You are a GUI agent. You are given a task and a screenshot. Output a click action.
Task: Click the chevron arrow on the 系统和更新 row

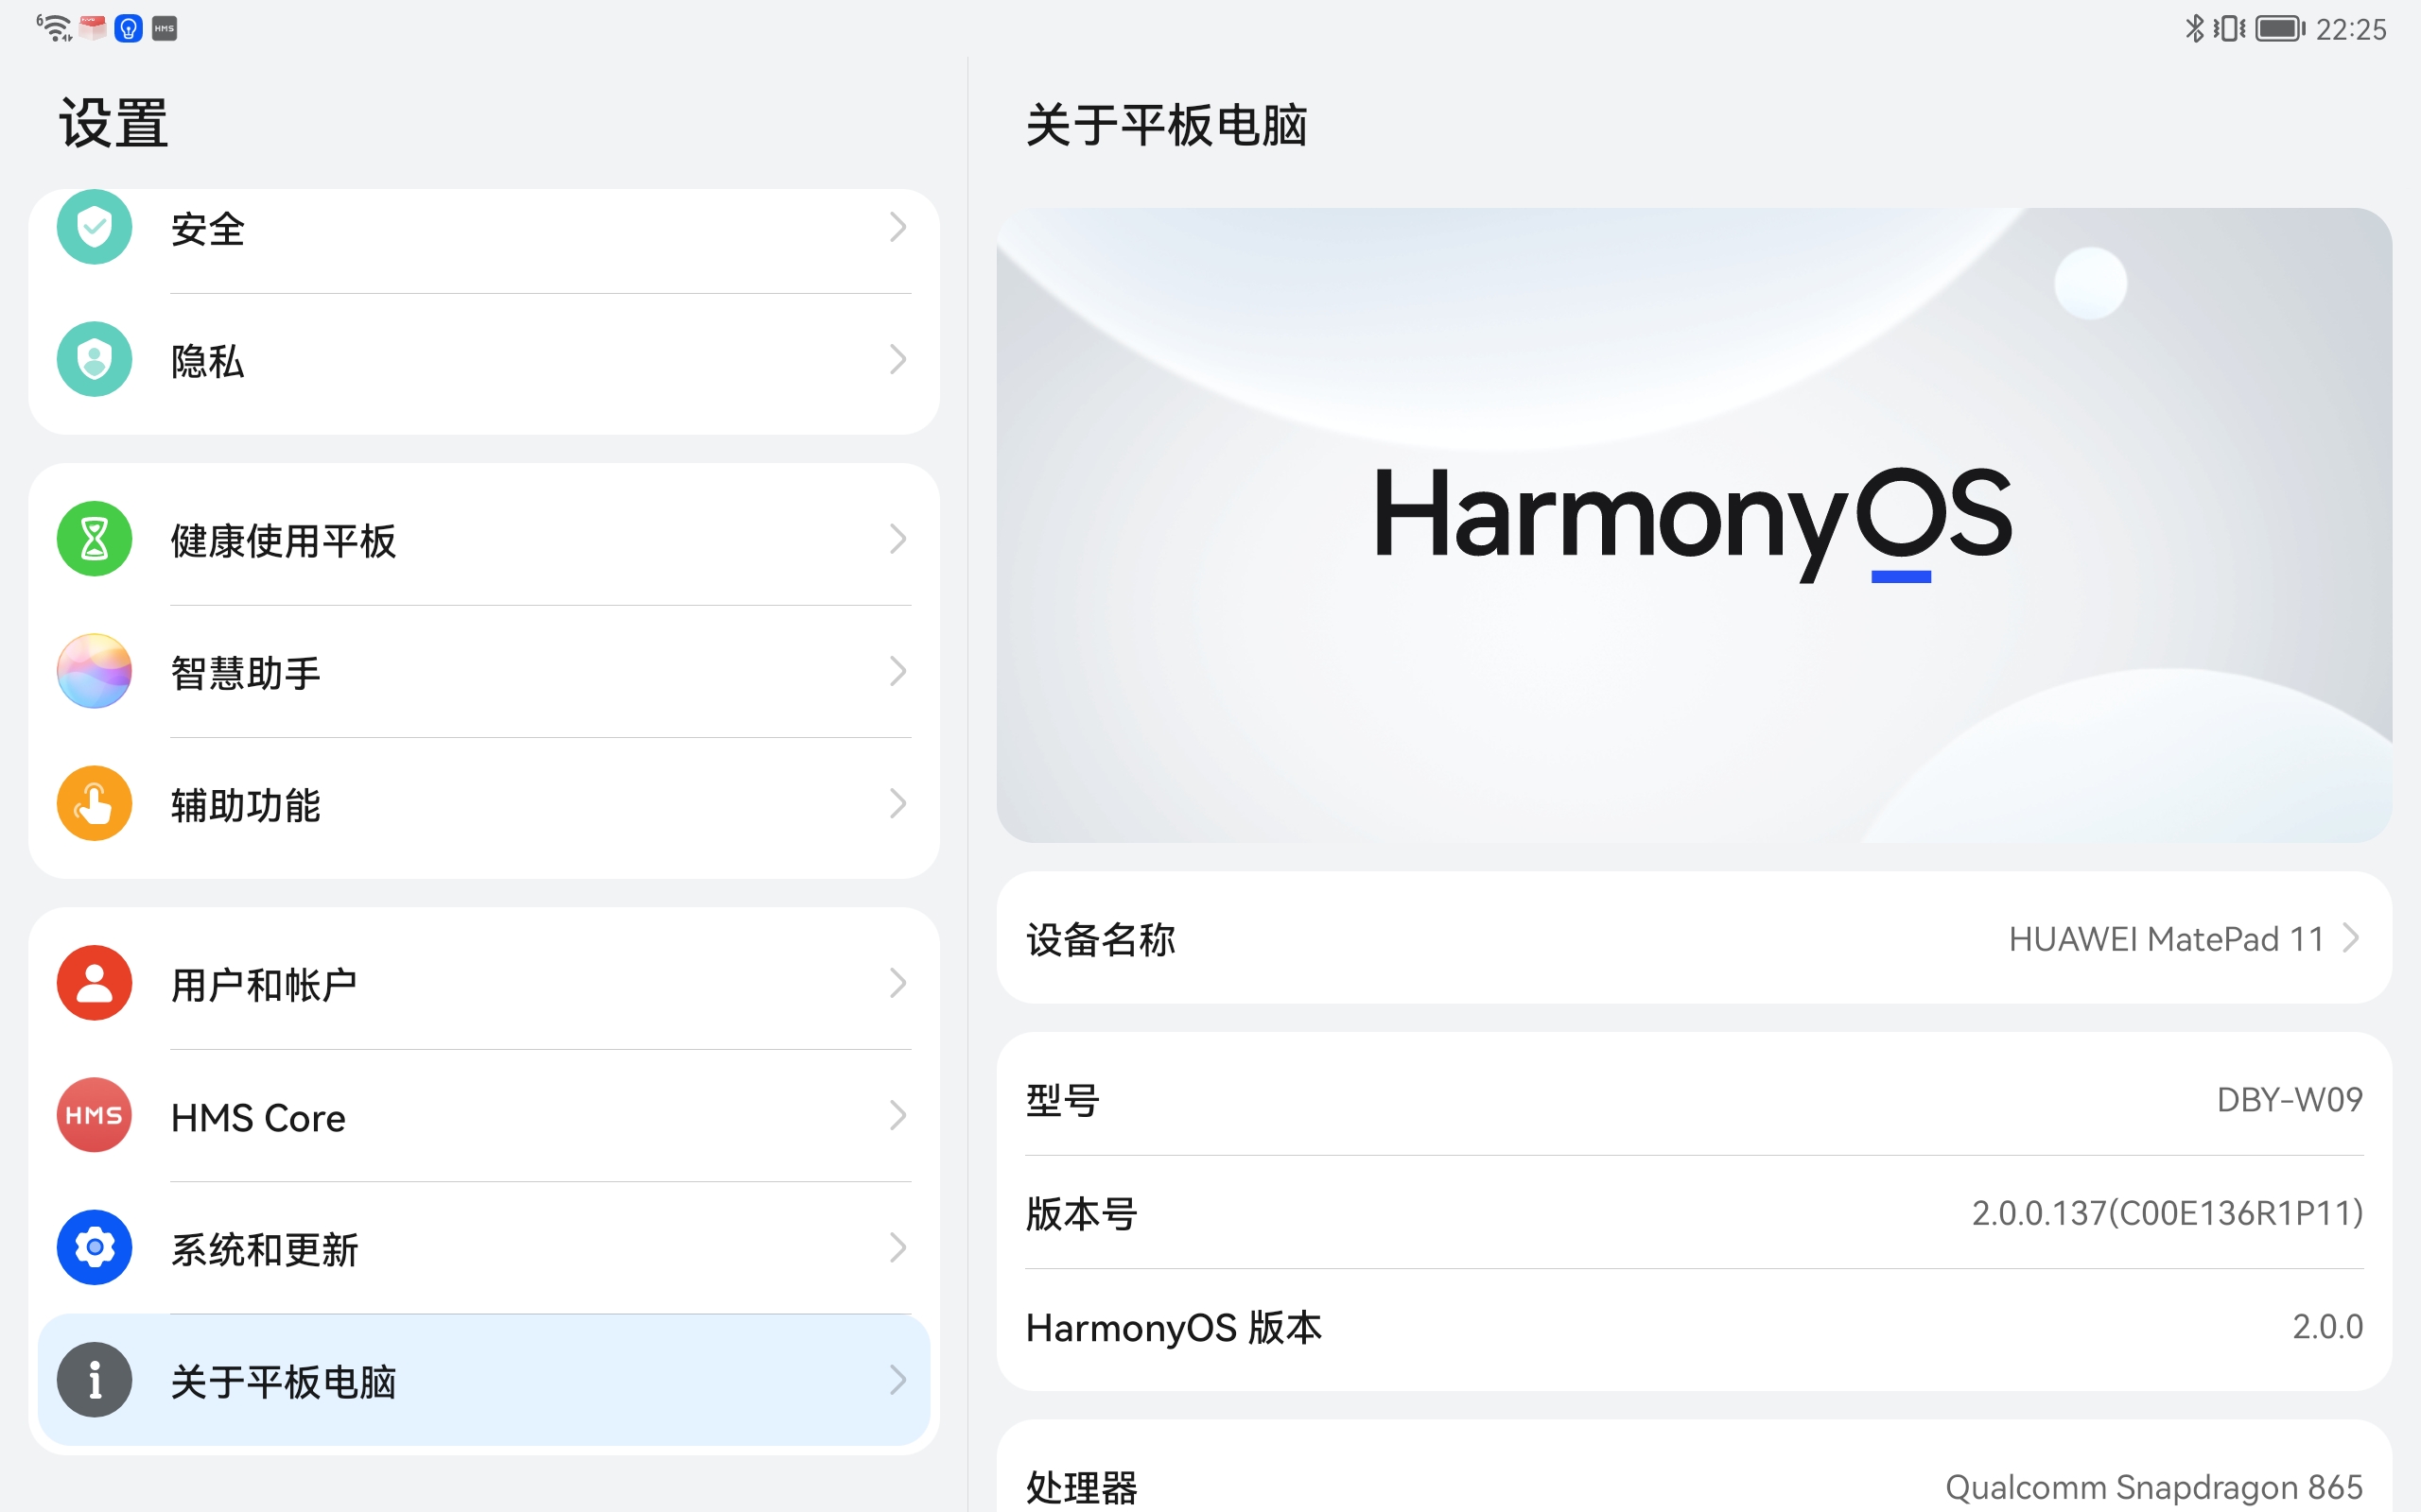coord(897,1247)
